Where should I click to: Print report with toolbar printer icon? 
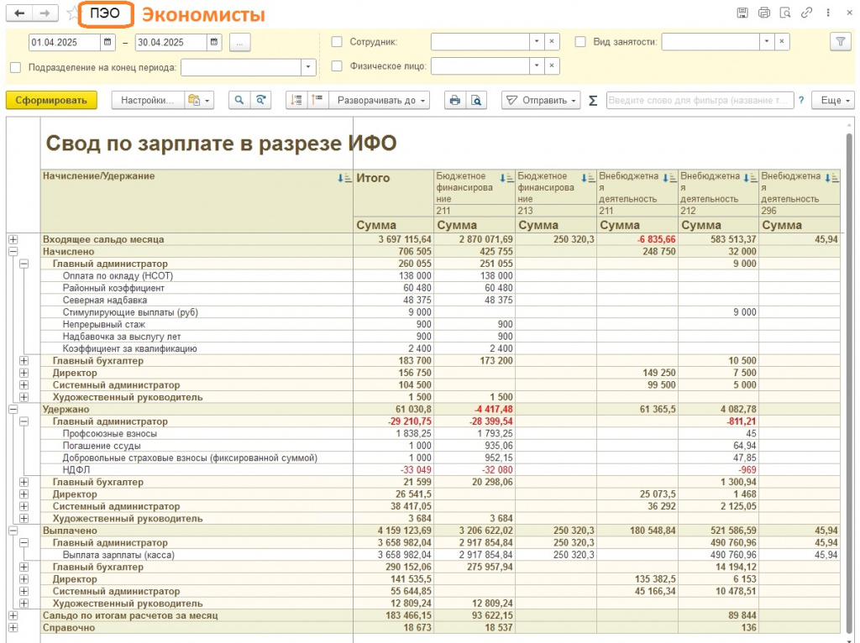coord(454,101)
